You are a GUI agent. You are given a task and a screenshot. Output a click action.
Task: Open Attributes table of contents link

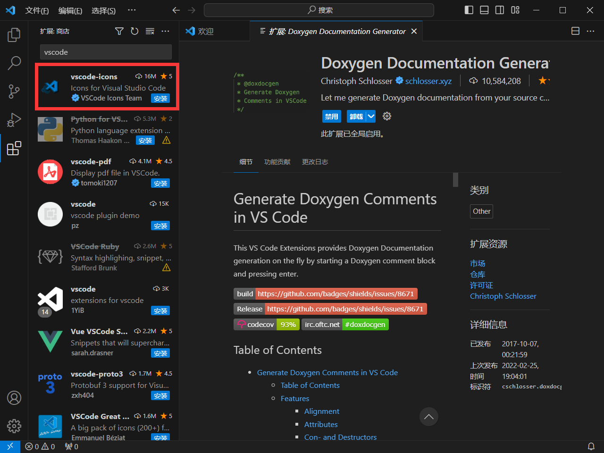click(321, 424)
